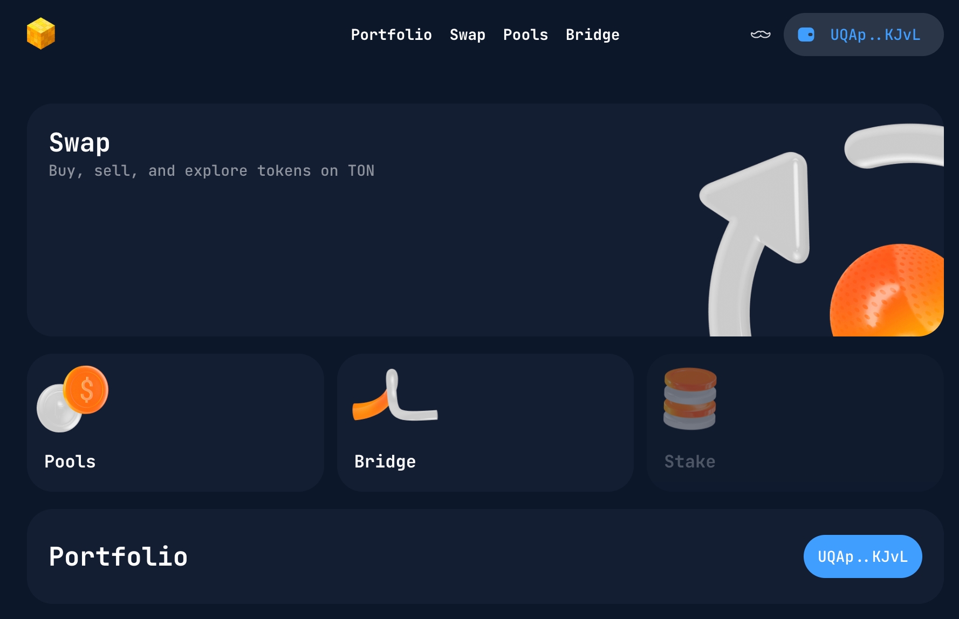Click the "Buy, sell, and explore tokens" subtitle

[211, 171]
